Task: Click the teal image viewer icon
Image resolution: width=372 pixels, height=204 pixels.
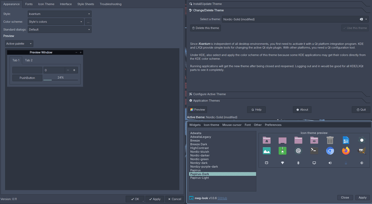Action: (267, 151)
